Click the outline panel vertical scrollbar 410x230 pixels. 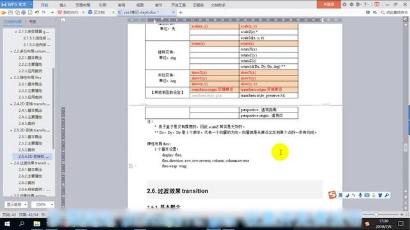[x=54, y=108]
